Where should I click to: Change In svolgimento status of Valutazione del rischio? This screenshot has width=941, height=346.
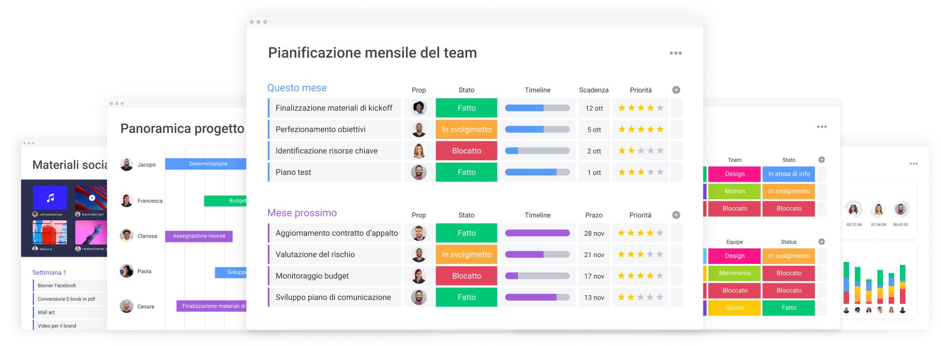pos(467,255)
